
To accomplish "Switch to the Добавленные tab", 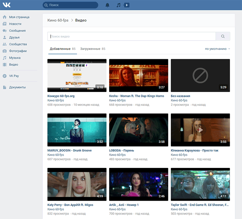I will pos(63,49).
